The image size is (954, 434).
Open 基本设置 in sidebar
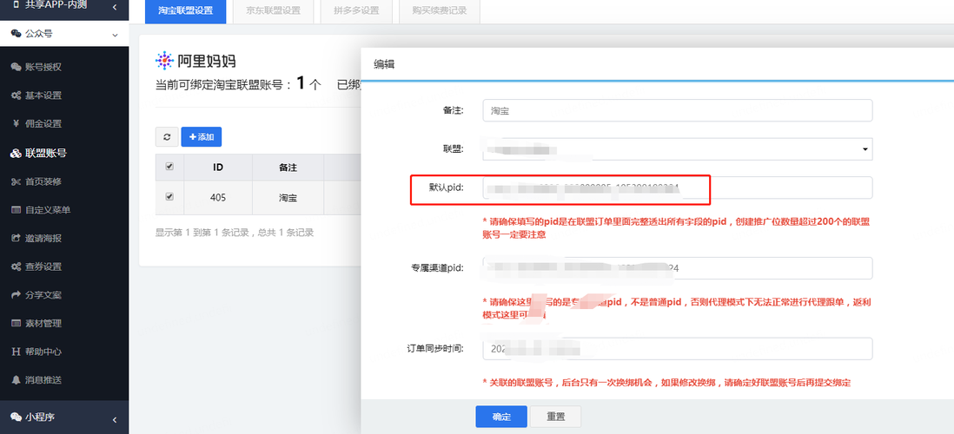(x=43, y=95)
